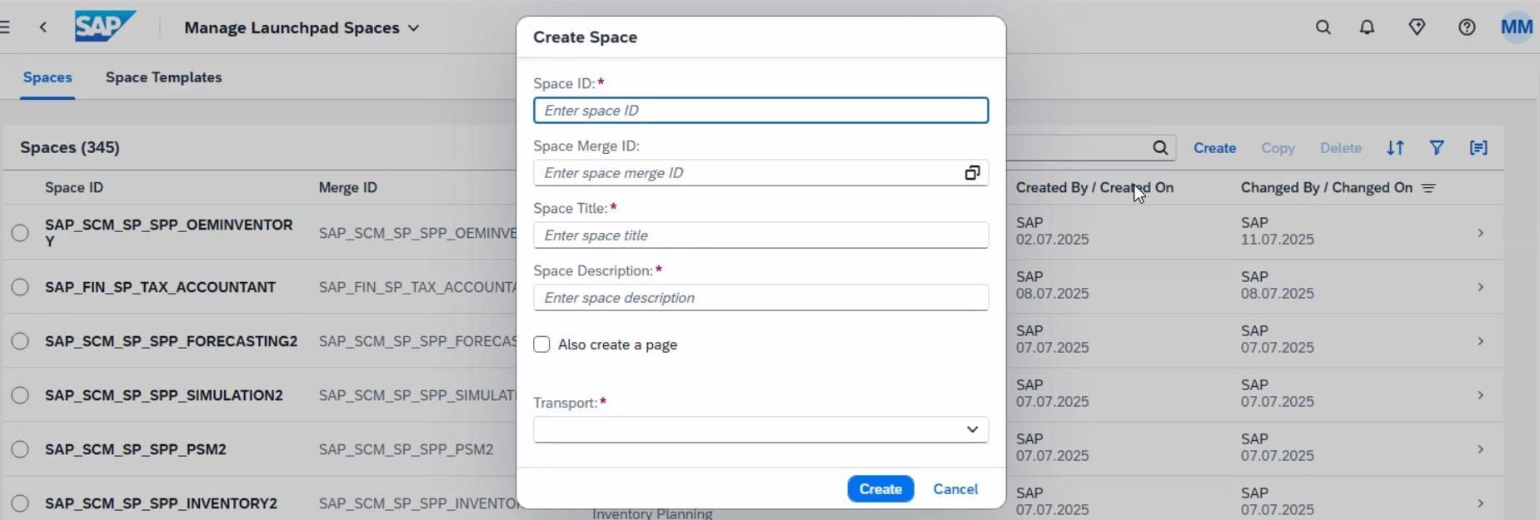Open details chevron for SAP_SCM_SP_SPP_INVENTORY2 row
The height and width of the screenshot is (520, 1540).
tap(1480, 503)
